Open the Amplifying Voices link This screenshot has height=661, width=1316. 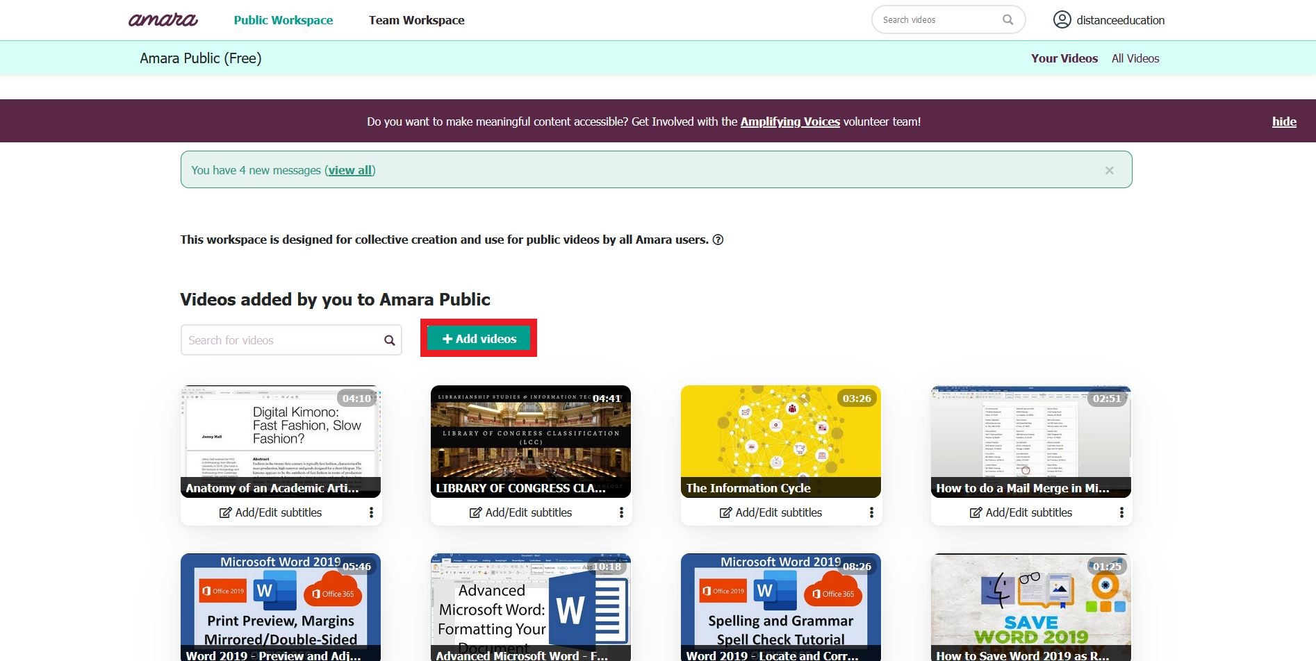coord(790,122)
